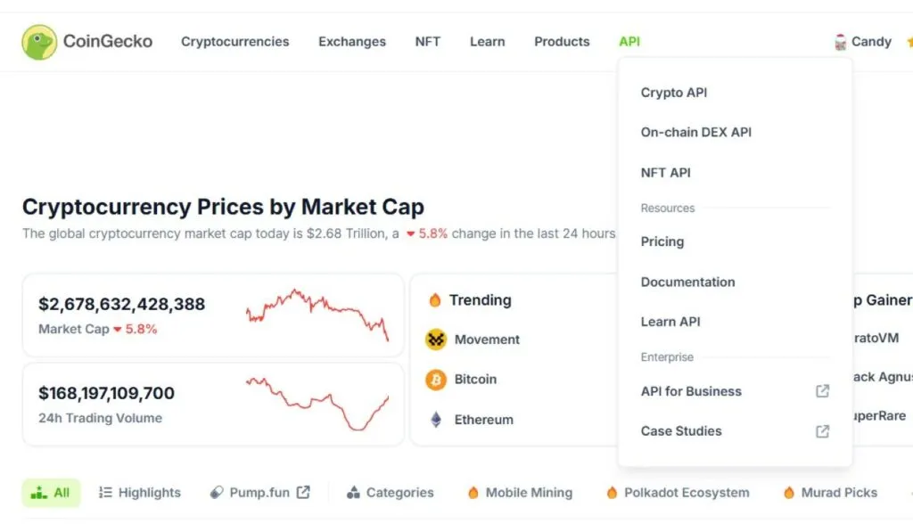
Task: Open the Pump.fun external link
Action: [259, 493]
